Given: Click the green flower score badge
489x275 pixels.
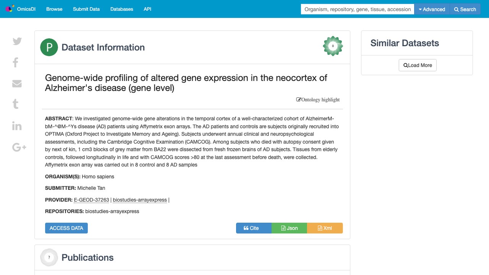Looking at the screenshot, I should tap(333, 46).
